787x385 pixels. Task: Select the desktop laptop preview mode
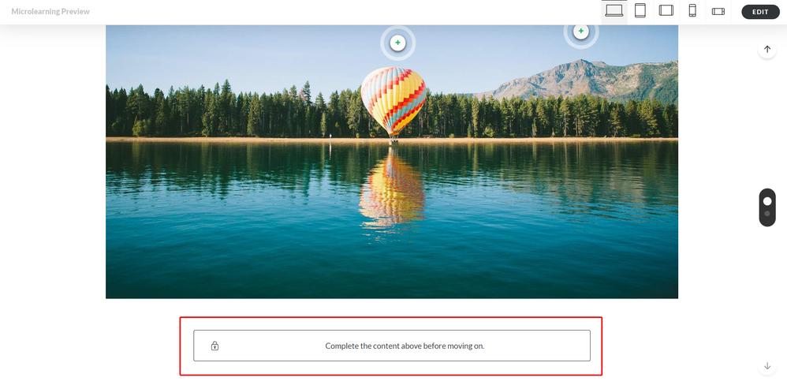point(614,11)
